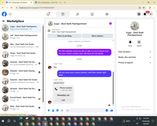Click Sugar's avatar beside the 'Yes' message
The width and height of the screenshot is (157, 126).
pyautogui.click(x=50, y=67)
